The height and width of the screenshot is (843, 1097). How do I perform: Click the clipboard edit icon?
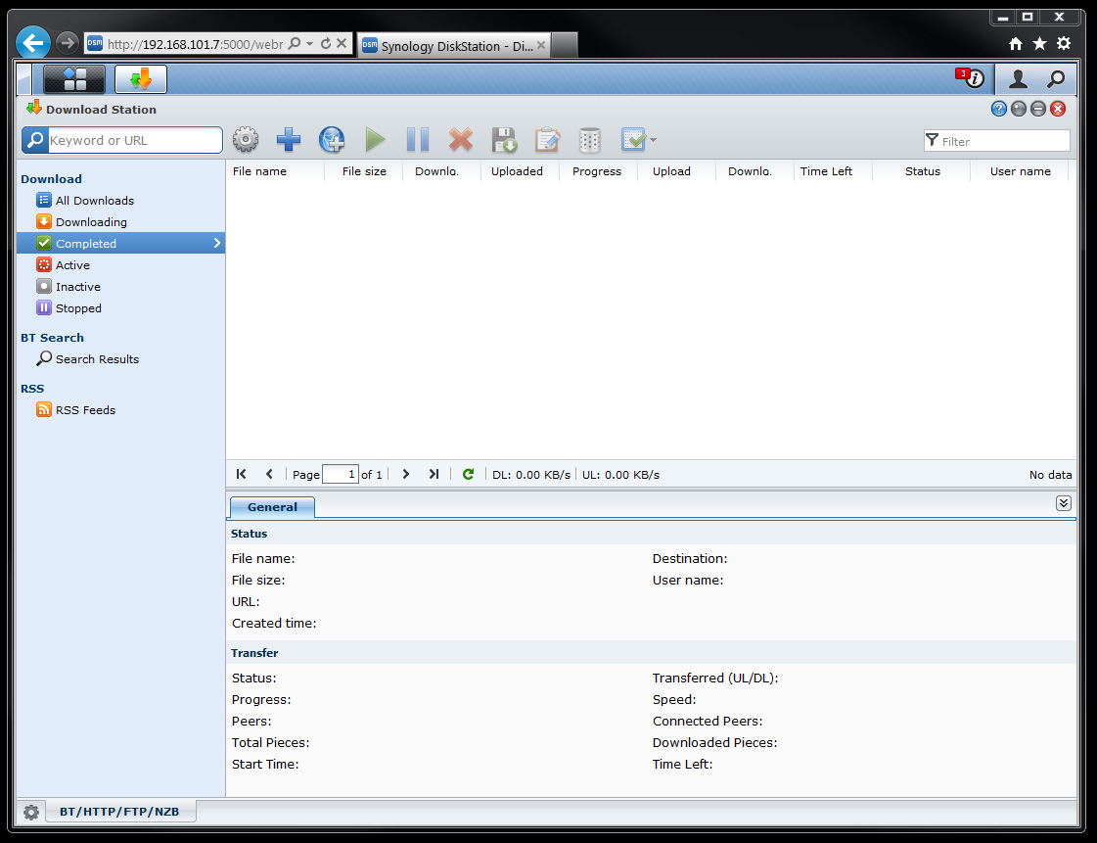pyautogui.click(x=547, y=140)
